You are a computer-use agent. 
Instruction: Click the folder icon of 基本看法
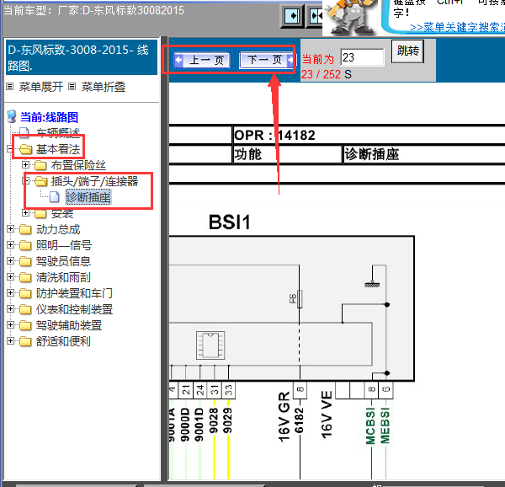pos(26,149)
